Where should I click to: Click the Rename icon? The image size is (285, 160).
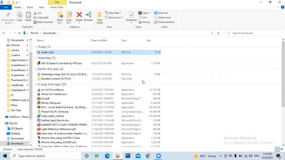88,15
